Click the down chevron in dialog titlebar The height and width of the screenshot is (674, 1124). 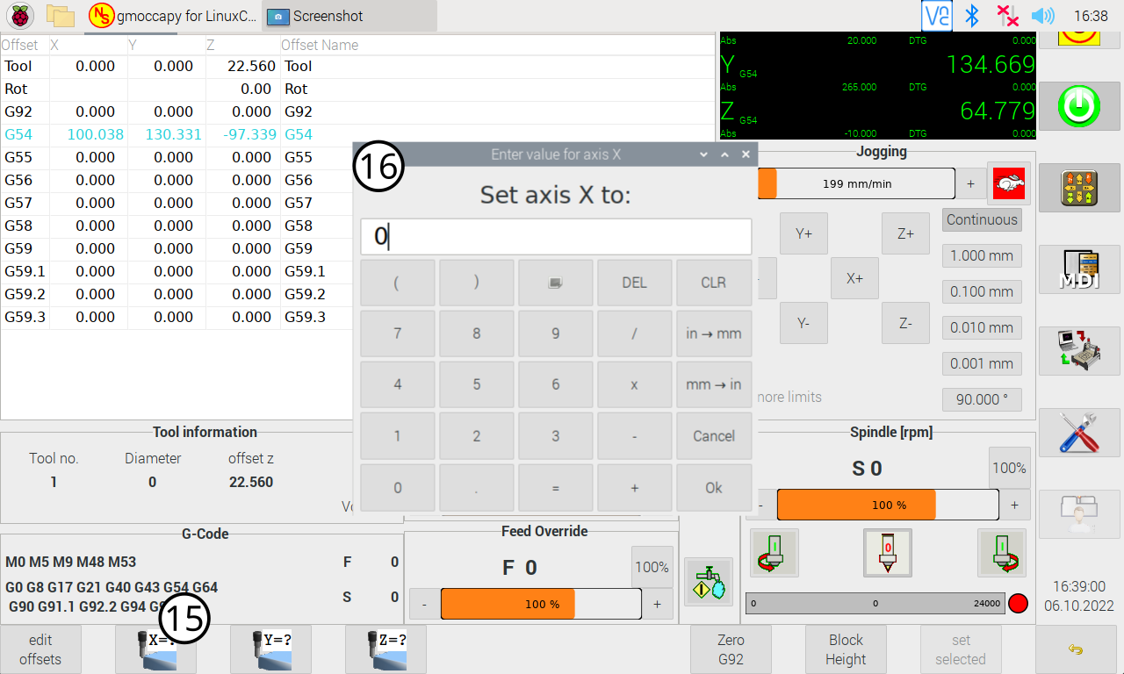click(703, 154)
